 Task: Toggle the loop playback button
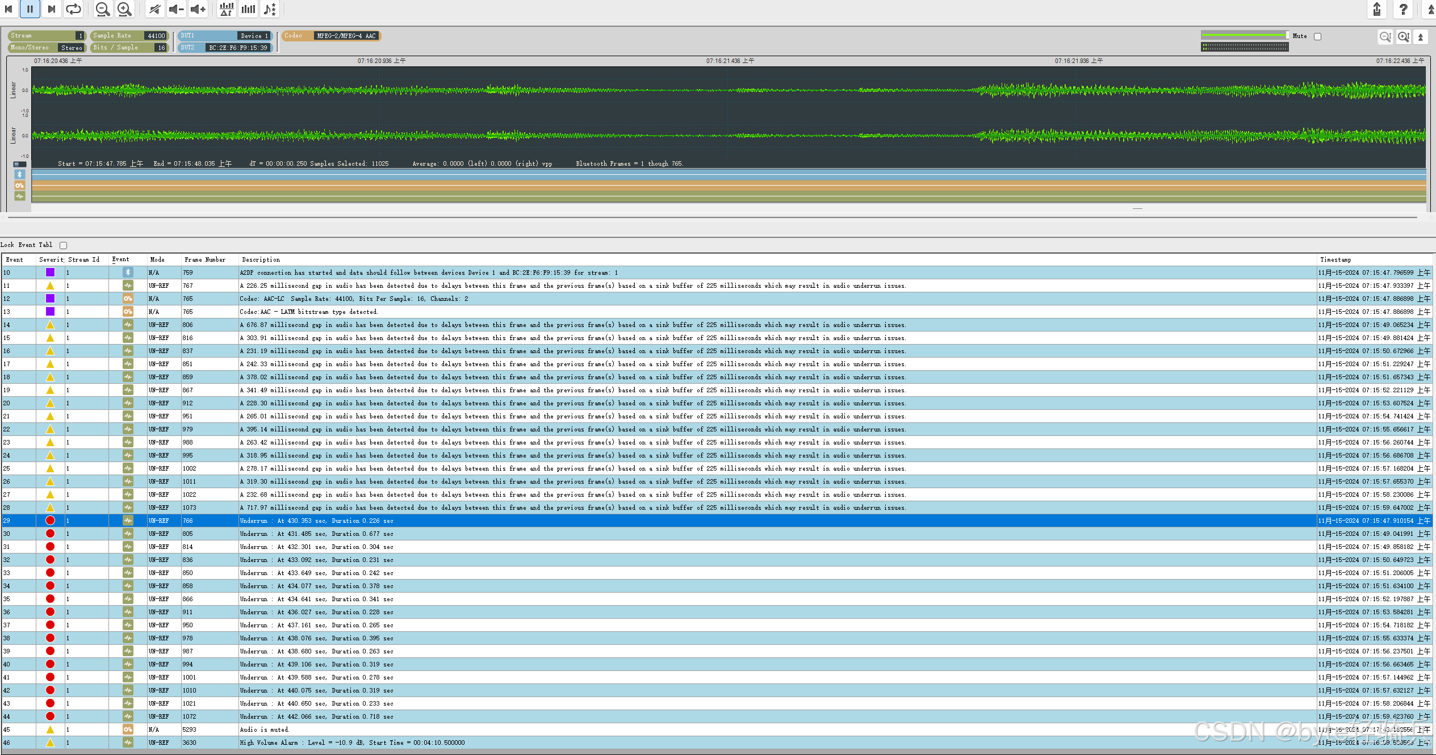73,9
